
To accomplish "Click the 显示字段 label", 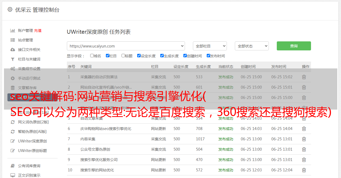I will click(76, 56).
